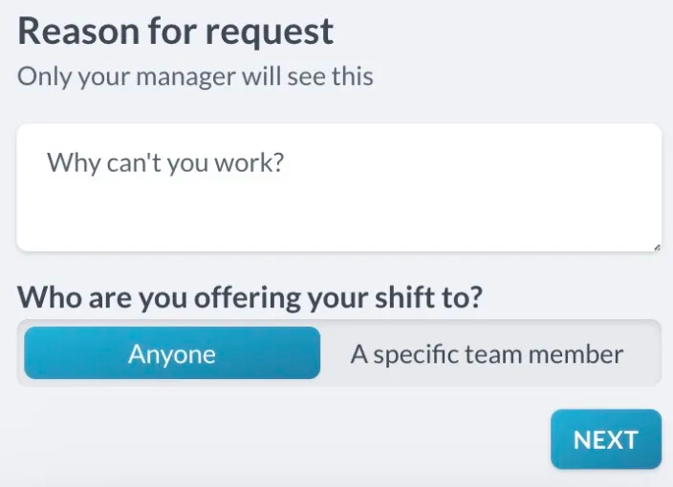This screenshot has width=673, height=487.
Task: Focus the reason for request field
Action: click(338, 187)
